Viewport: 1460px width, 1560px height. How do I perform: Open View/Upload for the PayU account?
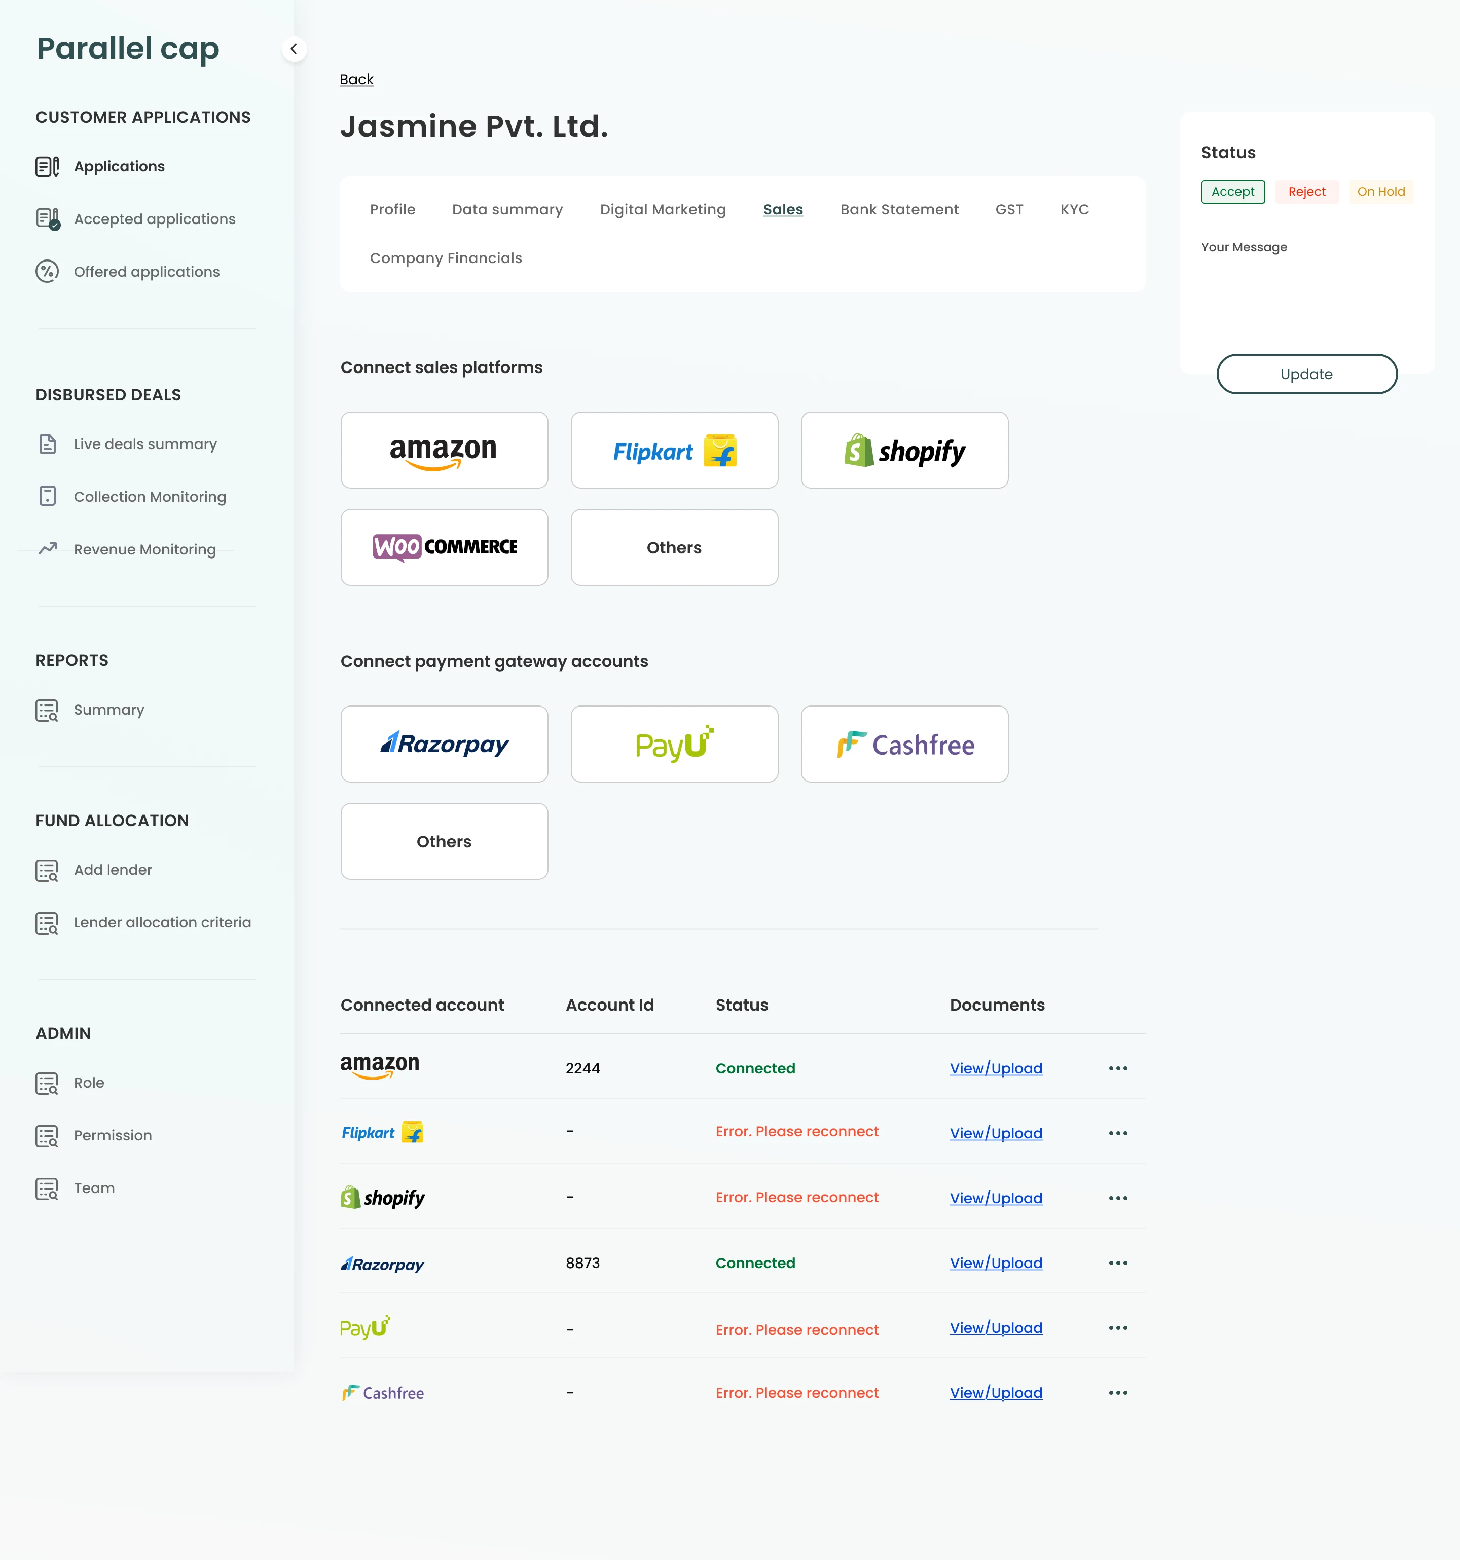click(996, 1328)
